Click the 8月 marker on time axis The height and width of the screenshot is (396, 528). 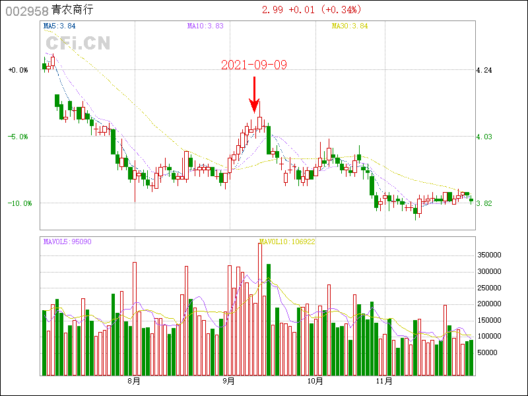tap(134, 381)
